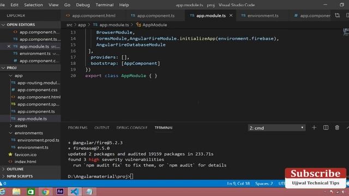Open the Go menu
The width and height of the screenshot is (349, 196).
point(67,5)
